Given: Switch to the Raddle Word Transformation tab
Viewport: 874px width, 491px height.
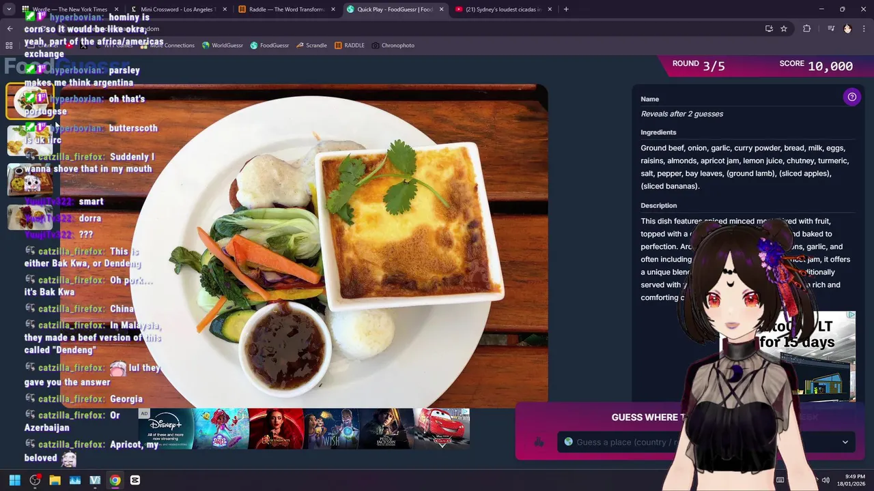Looking at the screenshot, I should [285, 10].
